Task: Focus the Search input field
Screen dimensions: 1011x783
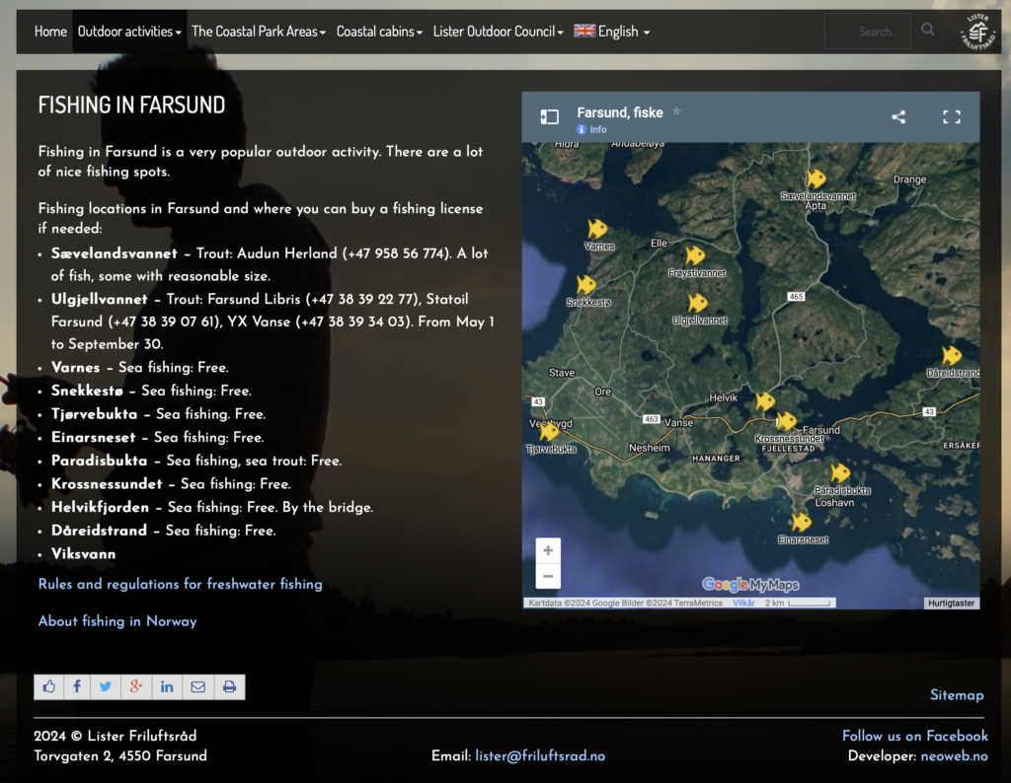Action: pos(868,31)
